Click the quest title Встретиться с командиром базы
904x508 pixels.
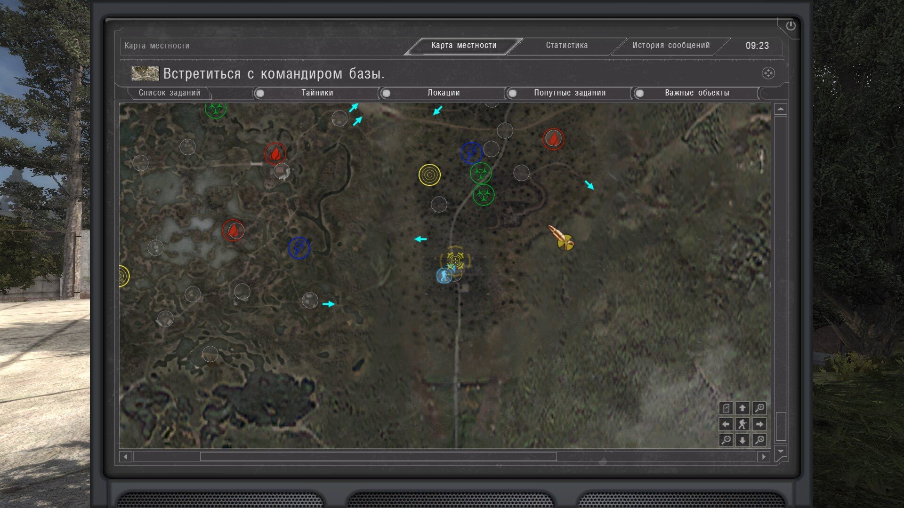coord(274,74)
